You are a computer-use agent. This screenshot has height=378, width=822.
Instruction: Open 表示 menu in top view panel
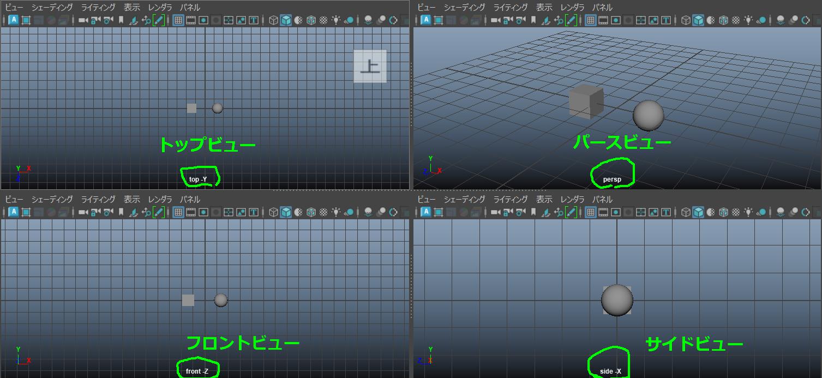point(131,7)
